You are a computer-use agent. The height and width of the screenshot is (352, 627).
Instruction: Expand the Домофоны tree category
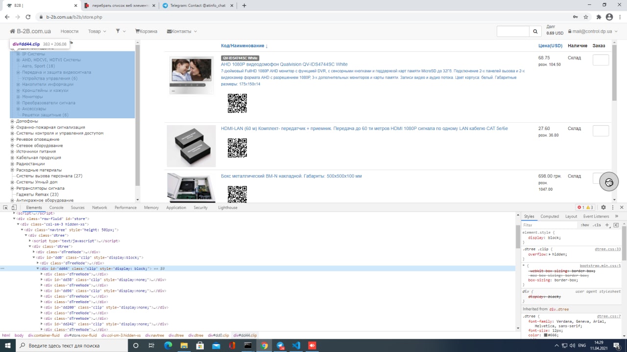(12, 121)
